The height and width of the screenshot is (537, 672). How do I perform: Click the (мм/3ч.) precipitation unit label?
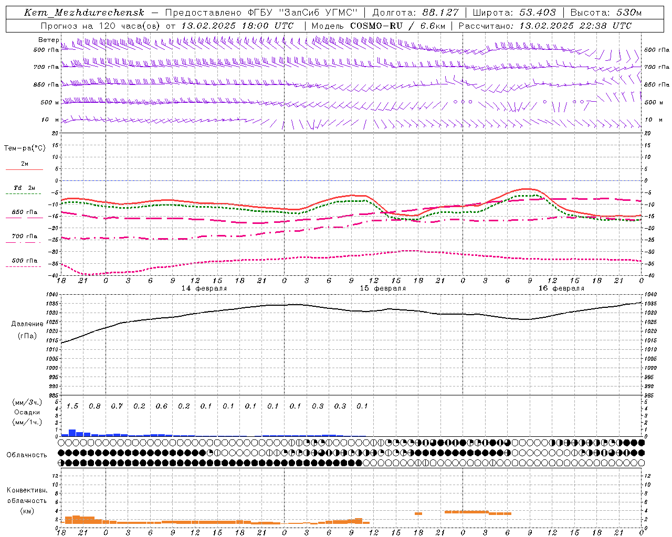(27, 402)
